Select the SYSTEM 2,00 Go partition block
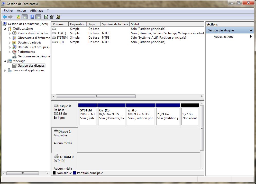Image resolution: width=256 pixels, height=184 pixels. coord(88,114)
